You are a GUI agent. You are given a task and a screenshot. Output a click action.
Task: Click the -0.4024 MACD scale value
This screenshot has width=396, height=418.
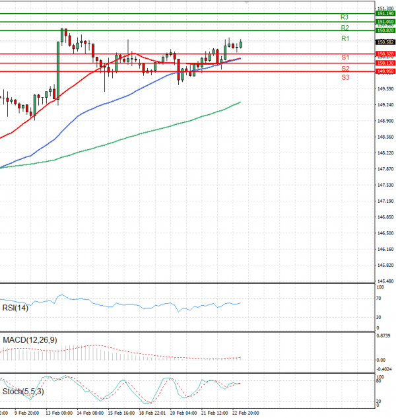(x=384, y=369)
